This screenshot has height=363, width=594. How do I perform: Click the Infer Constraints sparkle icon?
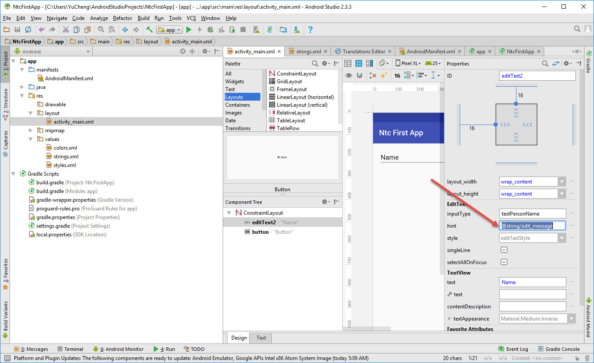[x=383, y=75]
